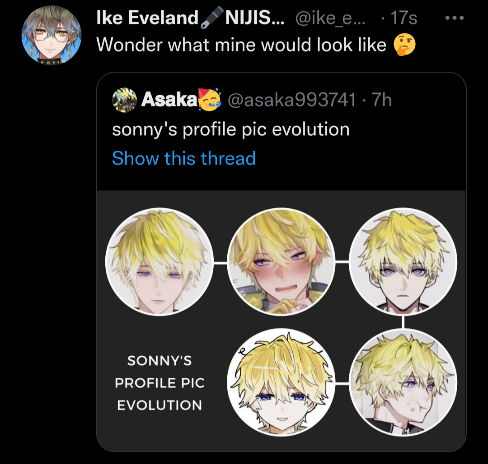This screenshot has width=488, height=464.
Task: Open the line-art serious face profile picture
Action: tap(403, 262)
